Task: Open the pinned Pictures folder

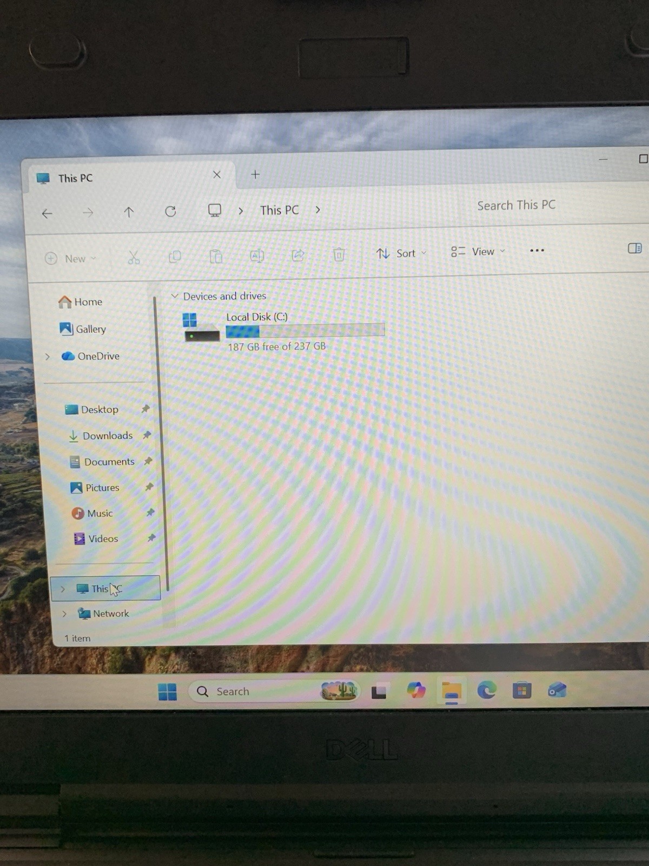Action: [95, 488]
